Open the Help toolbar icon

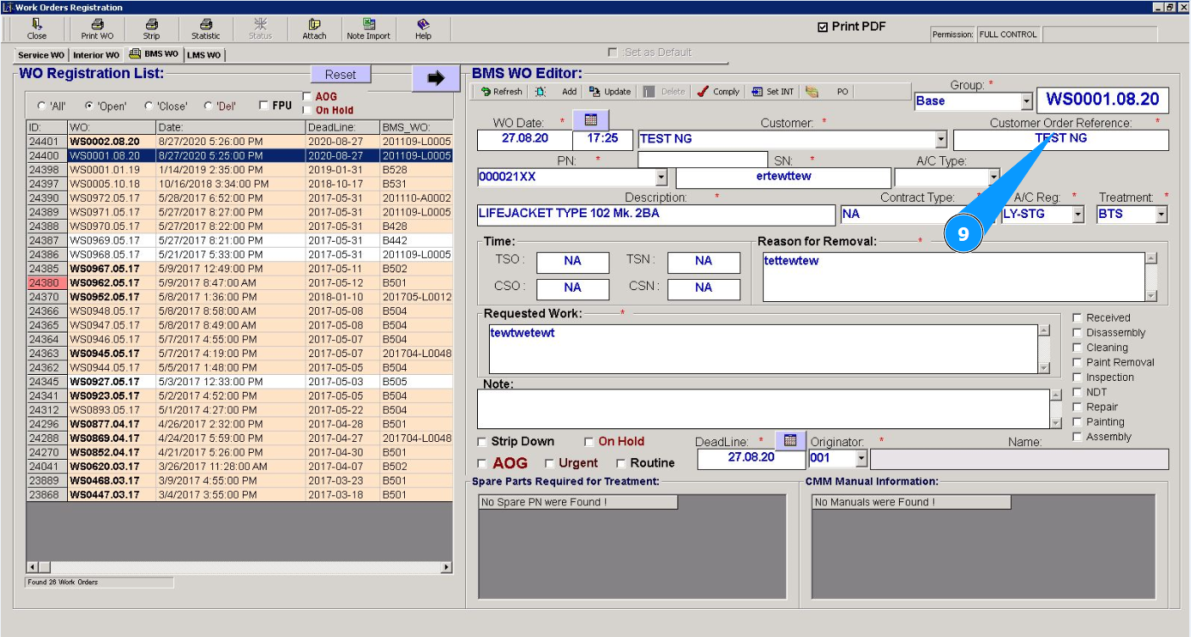[423, 29]
